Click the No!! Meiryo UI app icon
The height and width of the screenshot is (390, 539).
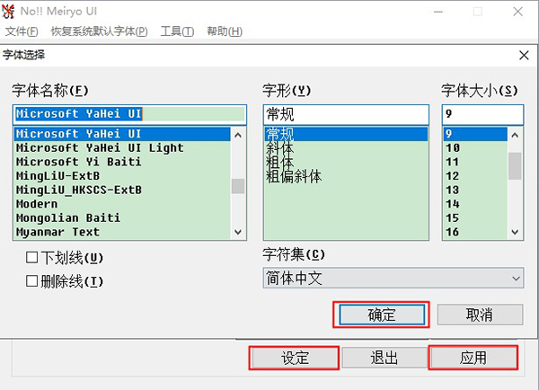point(12,12)
